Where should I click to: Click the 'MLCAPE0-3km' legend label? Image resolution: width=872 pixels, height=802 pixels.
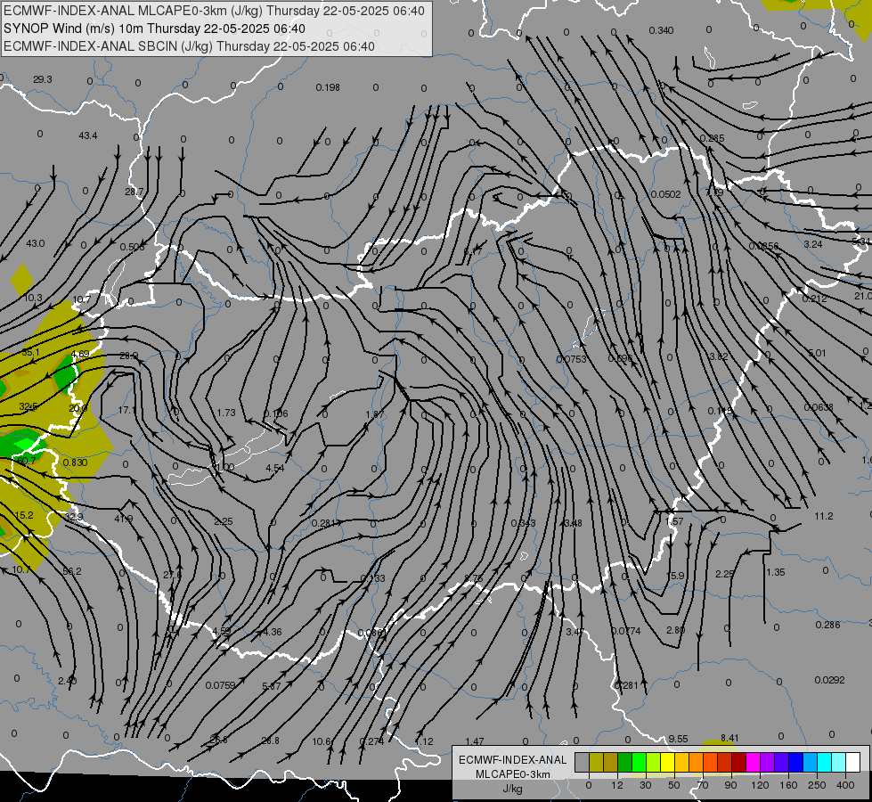click(513, 774)
